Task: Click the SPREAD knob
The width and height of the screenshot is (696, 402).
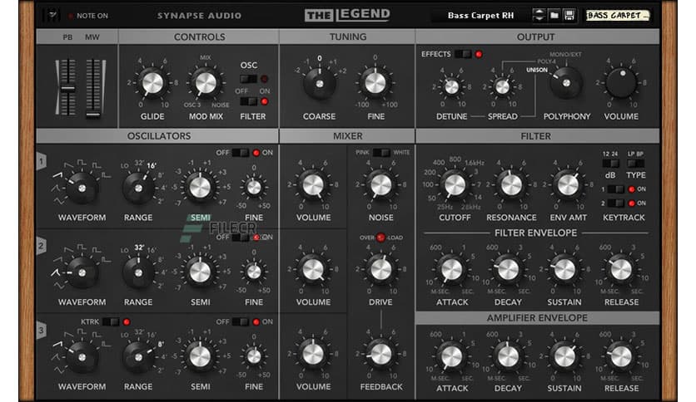Action: coord(503,86)
